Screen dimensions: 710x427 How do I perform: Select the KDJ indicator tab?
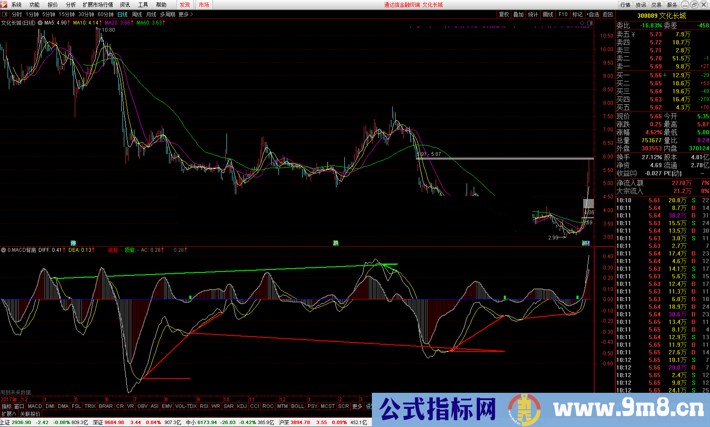click(x=242, y=406)
